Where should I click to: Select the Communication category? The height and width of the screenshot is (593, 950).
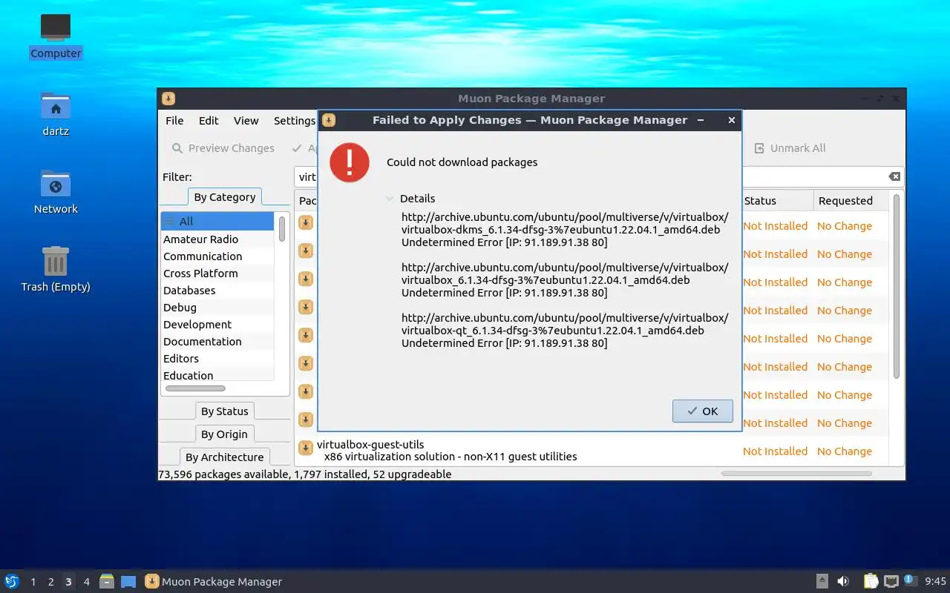pyautogui.click(x=217, y=256)
